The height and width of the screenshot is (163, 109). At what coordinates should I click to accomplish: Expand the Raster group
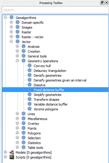[x=11, y=32]
